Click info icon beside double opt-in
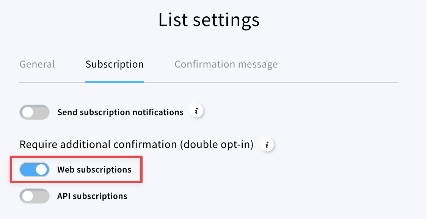This screenshot has width=427, height=219. click(267, 145)
